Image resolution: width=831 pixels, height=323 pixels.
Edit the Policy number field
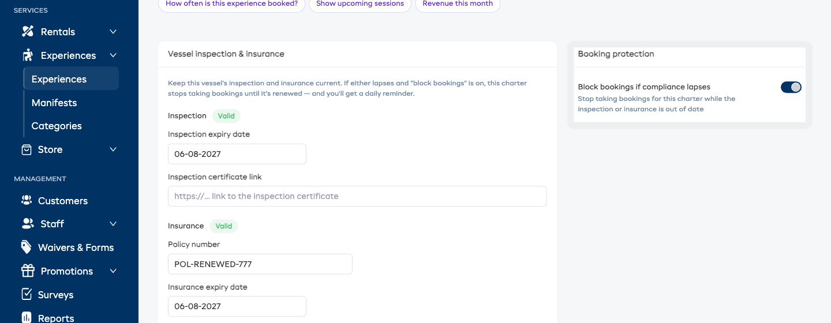click(260, 264)
